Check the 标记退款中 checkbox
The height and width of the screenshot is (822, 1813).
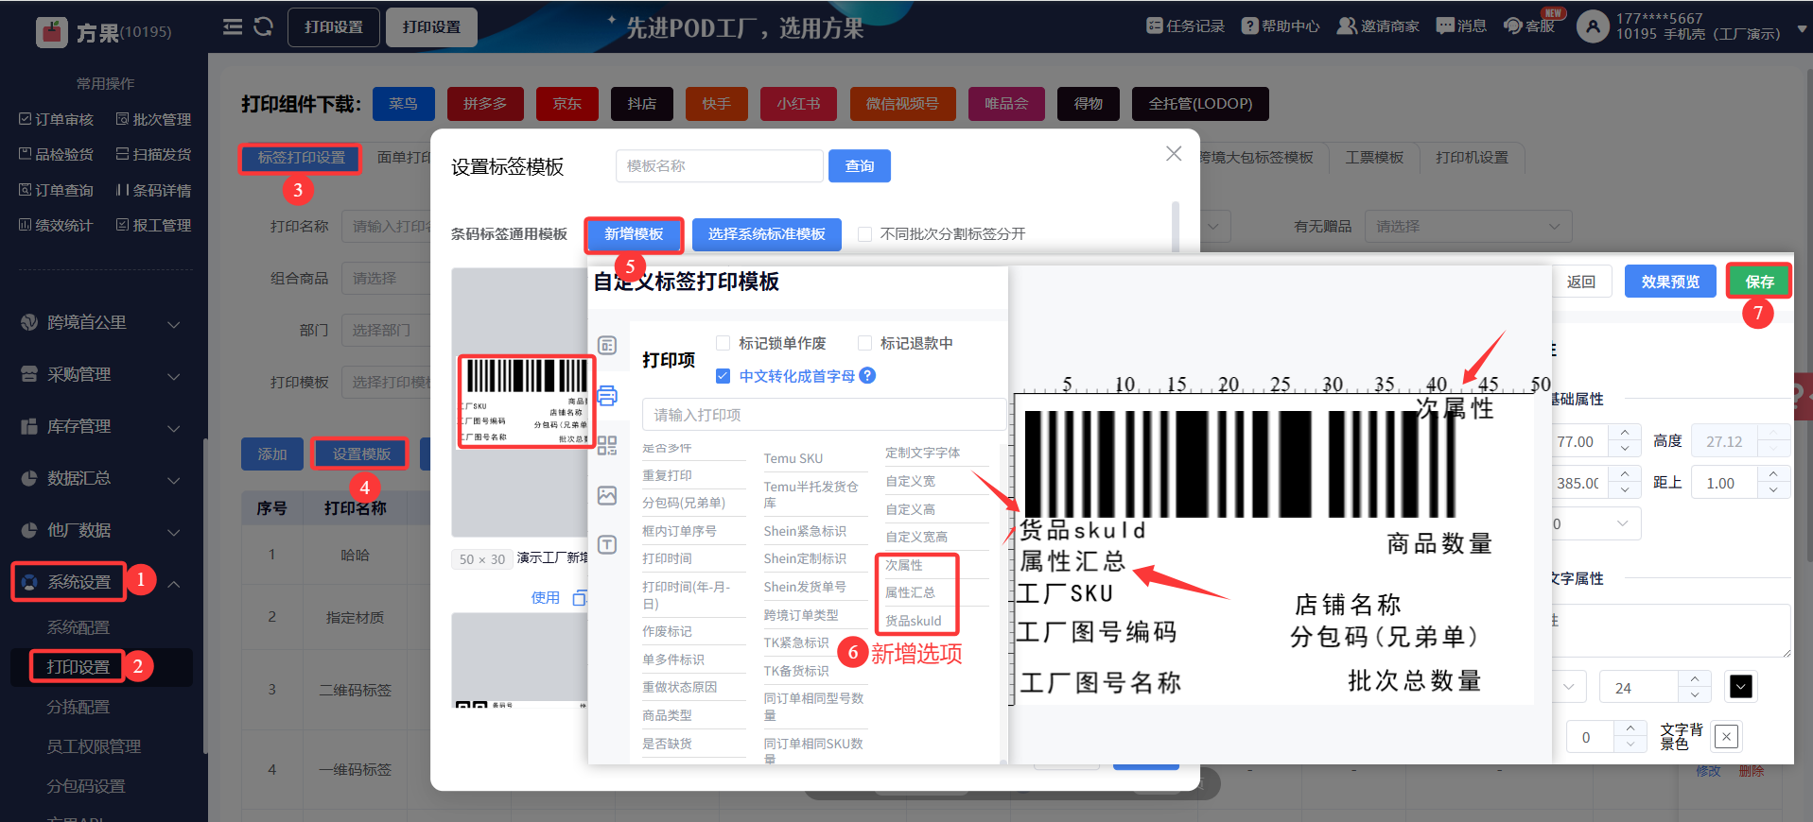[x=864, y=343]
